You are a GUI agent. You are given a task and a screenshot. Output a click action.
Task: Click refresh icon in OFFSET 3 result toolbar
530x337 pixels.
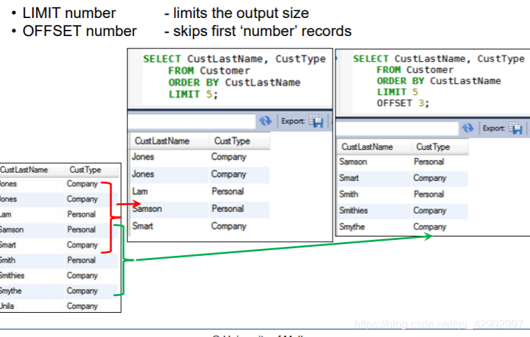click(468, 128)
